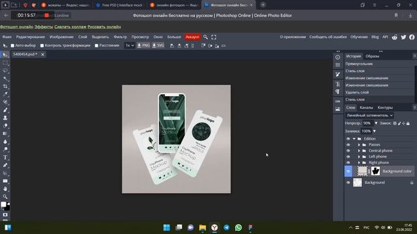Image resolution: width=417 pixels, height=234 pixels.
Task: Select the Pen tool
Action: click(5, 165)
